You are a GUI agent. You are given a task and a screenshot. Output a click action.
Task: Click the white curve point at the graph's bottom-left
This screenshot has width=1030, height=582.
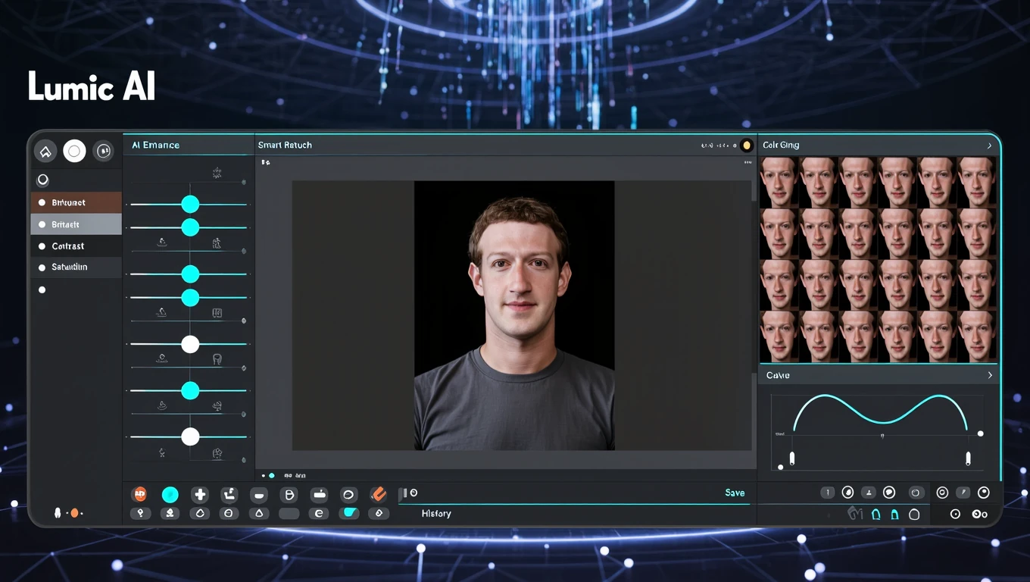781,467
